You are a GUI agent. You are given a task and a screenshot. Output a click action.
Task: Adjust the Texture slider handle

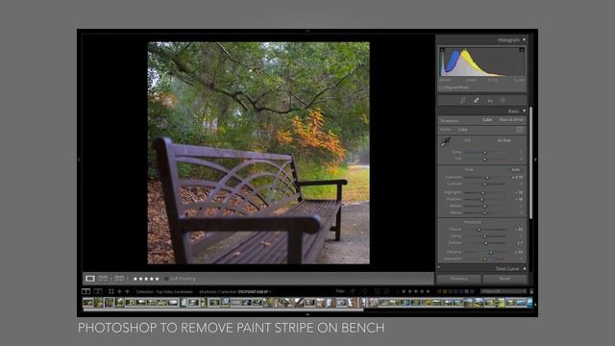pyautogui.click(x=479, y=230)
